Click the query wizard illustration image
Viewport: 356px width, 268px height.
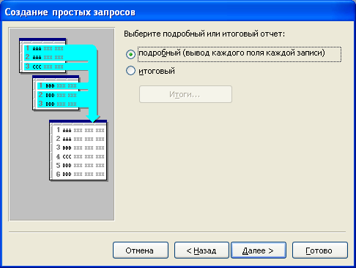[62, 124]
